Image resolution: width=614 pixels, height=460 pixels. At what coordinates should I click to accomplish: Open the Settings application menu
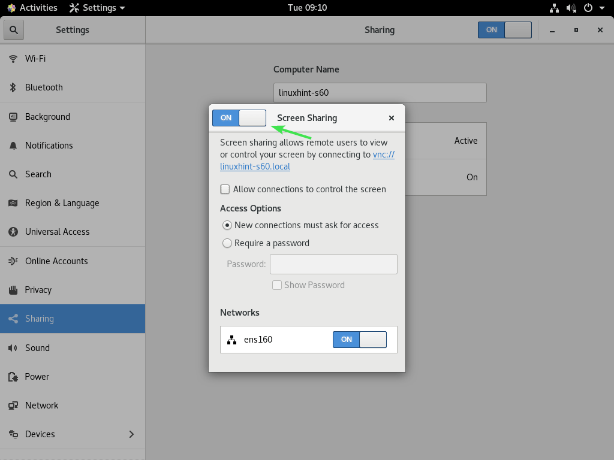[96, 8]
